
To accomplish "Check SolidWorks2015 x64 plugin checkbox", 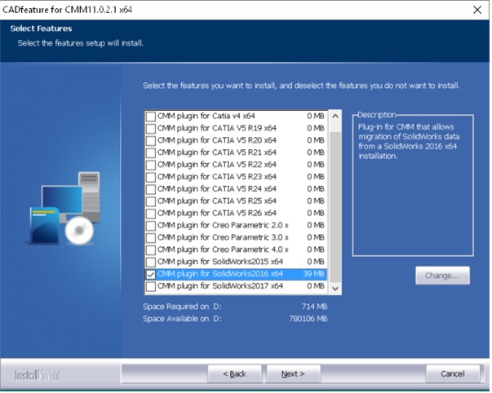I will coord(151,263).
